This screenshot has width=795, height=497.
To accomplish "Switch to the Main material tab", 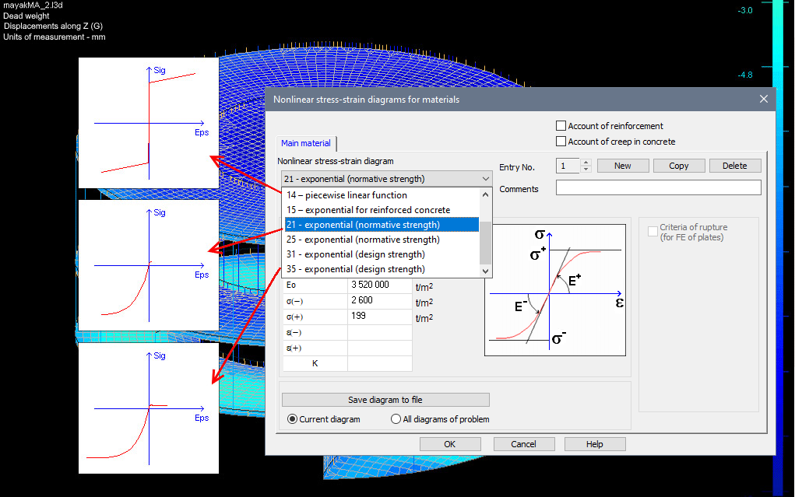I will 305,143.
